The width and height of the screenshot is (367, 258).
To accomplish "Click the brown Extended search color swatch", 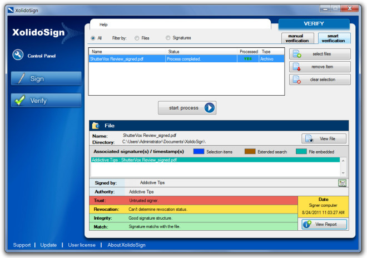I will pyautogui.click(x=250, y=151).
